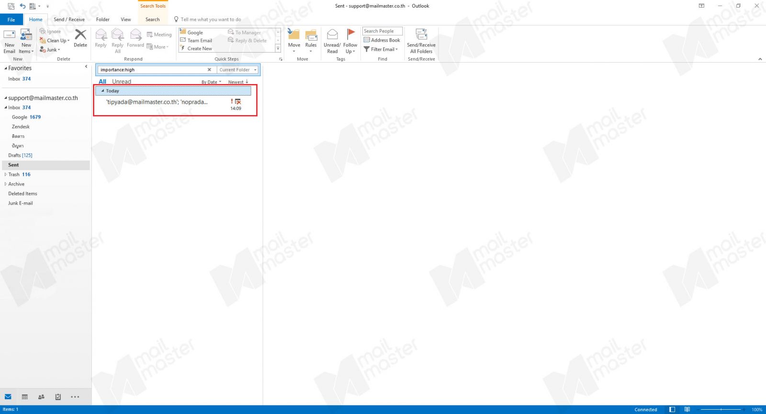Create a New Email
Image resolution: width=766 pixels, height=414 pixels.
coord(10,41)
